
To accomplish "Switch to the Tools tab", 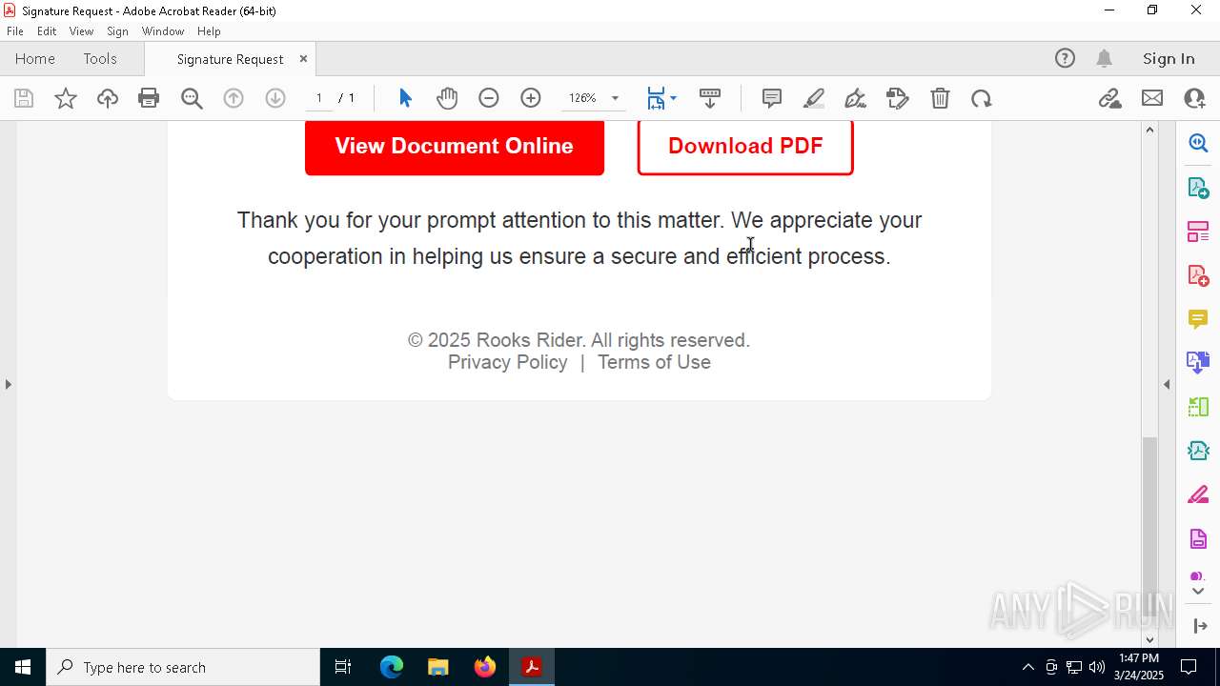I will [100, 58].
